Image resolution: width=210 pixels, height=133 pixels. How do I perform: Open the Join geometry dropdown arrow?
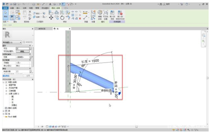point(41,17)
